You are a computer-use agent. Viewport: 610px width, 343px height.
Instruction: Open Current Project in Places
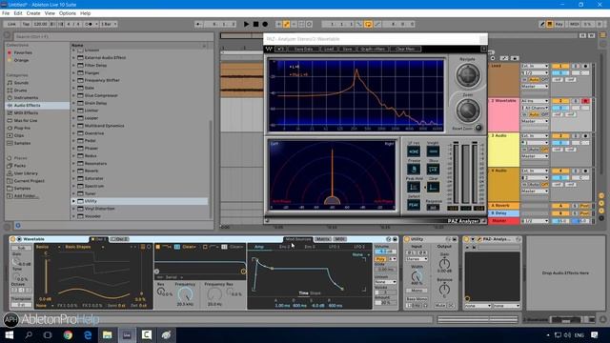(30, 181)
